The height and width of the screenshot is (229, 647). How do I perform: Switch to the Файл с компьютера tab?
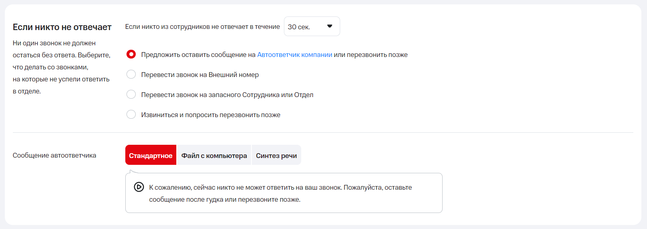click(214, 155)
